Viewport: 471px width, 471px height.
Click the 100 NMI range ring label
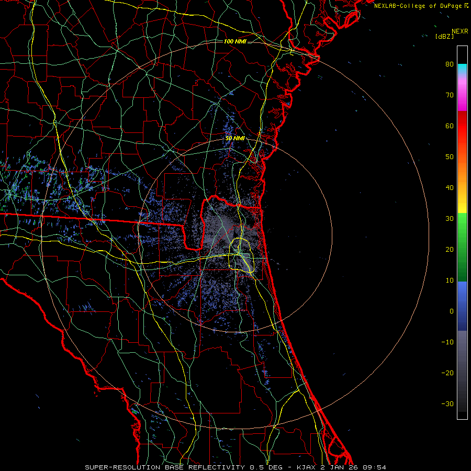(x=235, y=41)
